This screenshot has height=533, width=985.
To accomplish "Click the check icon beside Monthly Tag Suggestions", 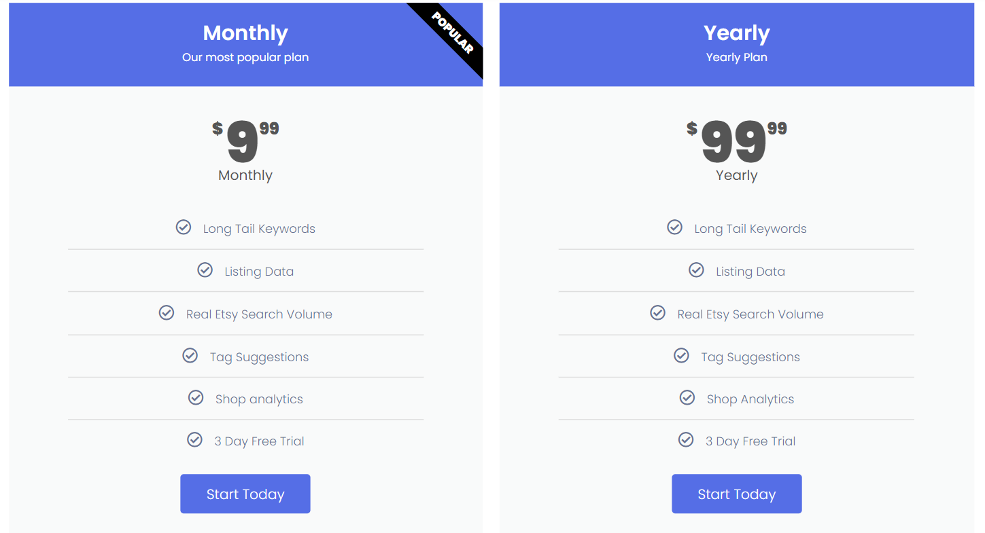I will pos(190,356).
